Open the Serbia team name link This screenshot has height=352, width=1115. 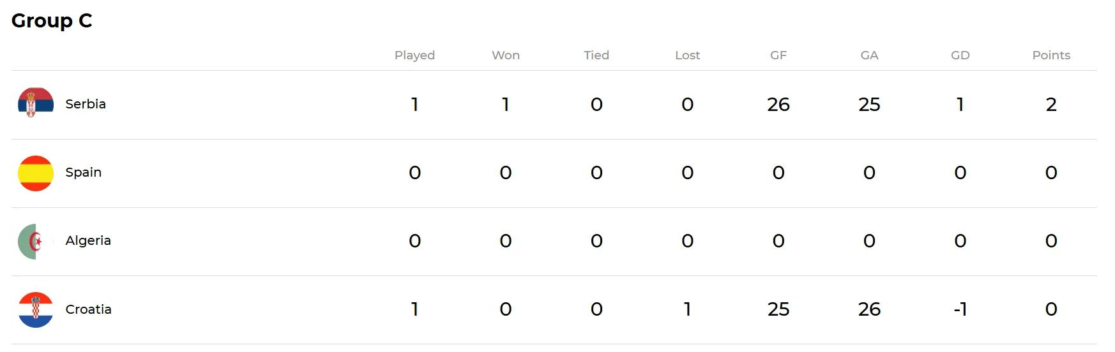coord(86,104)
